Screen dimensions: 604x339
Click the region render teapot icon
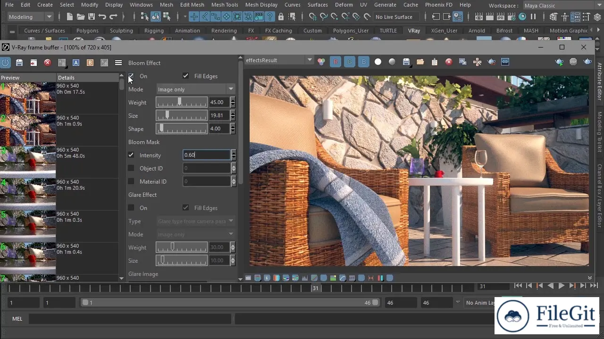pos(491,62)
